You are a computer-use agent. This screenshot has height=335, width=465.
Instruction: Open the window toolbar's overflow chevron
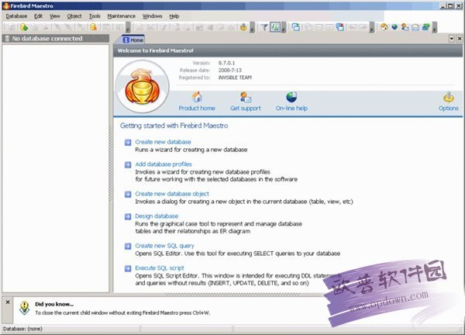click(x=372, y=28)
